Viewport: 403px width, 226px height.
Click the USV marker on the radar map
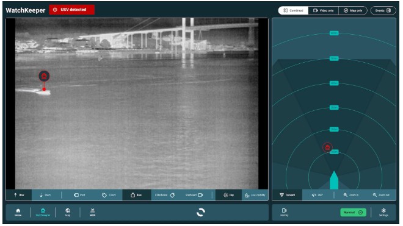pyautogui.click(x=327, y=147)
